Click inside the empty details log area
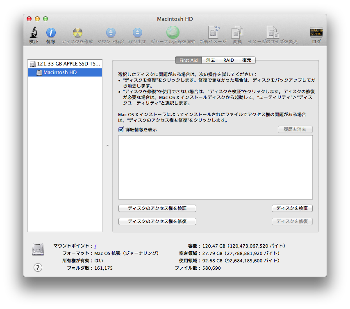Screen dimensions: 350x309 click(216, 167)
